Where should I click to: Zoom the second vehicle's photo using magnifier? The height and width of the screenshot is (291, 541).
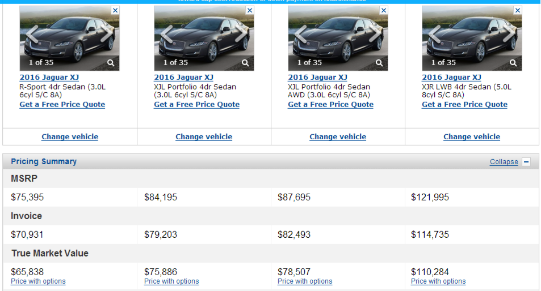tap(245, 63)
